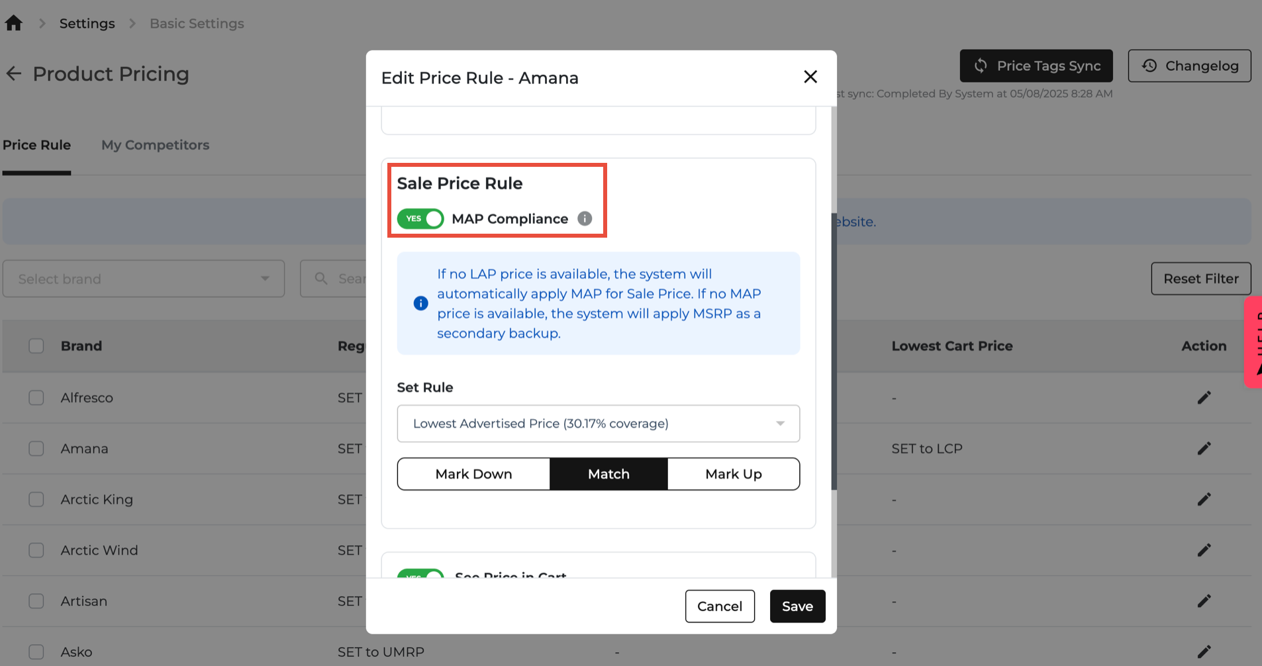The image size is (1262, 666).
Task: Click the edit pencil for Alfresco
Action: [x=1204, y=398]
